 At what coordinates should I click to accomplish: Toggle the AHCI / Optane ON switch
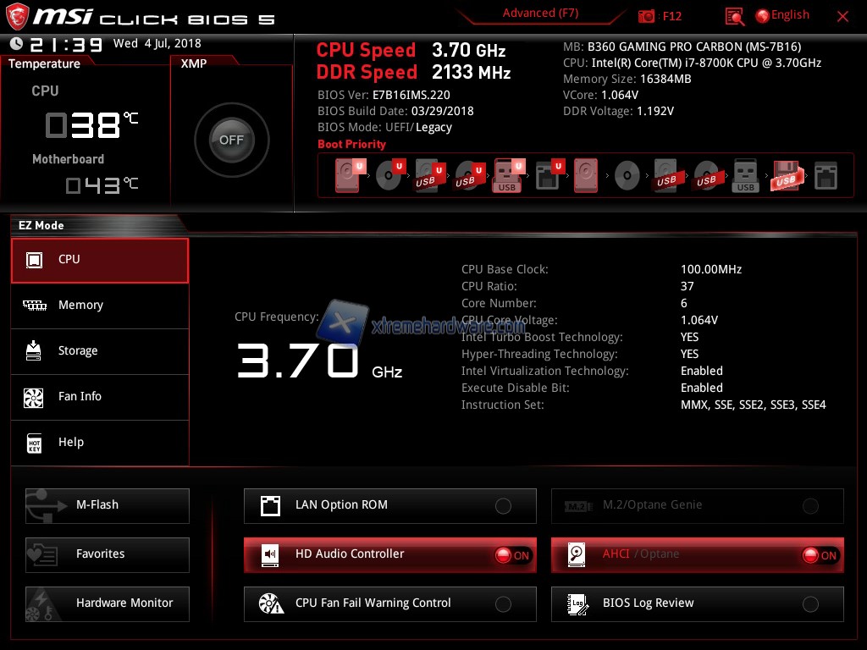[820, 555]
